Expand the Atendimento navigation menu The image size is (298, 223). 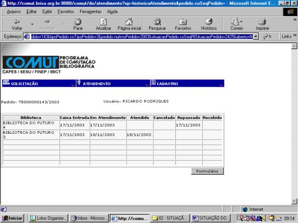(113, 83)
